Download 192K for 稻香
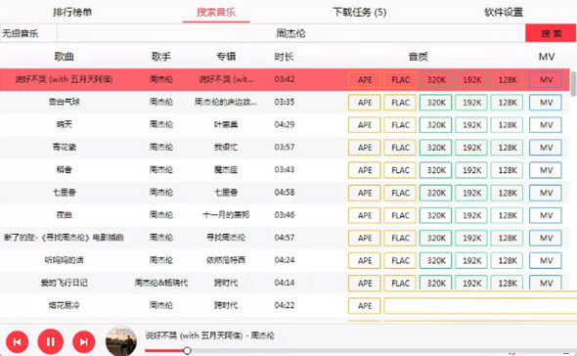This screenshot has height=356, width=577. tap(471, 170)
